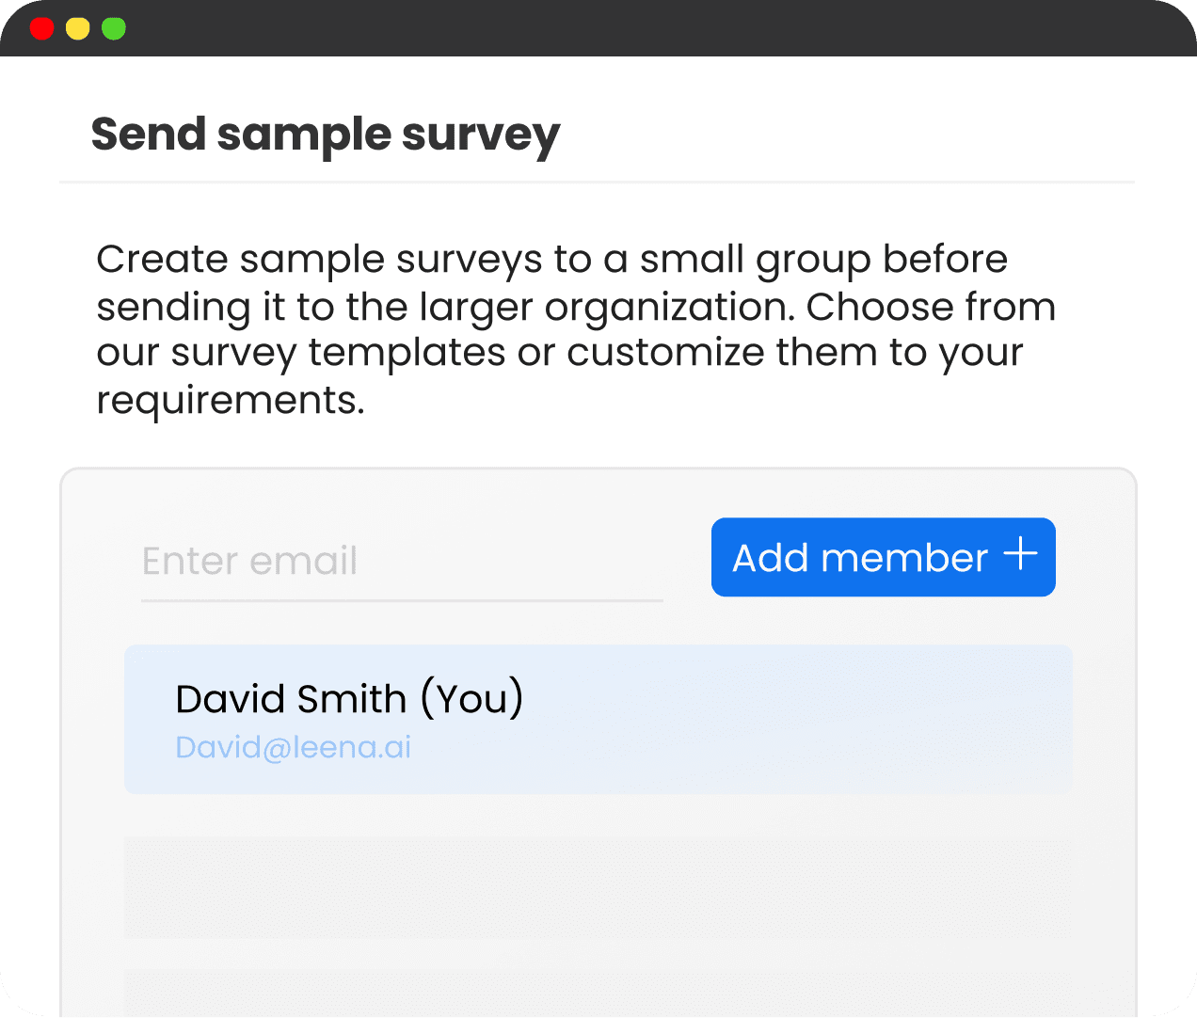Select the second empty placeholder member row

(x=598, y=994)
